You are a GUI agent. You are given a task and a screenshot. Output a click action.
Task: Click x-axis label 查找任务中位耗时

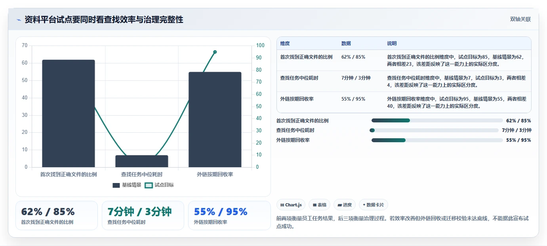point(142,174)
